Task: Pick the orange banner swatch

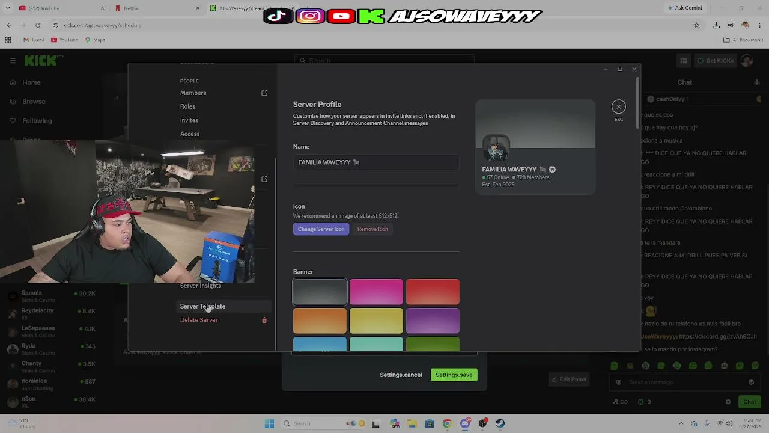Action: coord(320,321)
